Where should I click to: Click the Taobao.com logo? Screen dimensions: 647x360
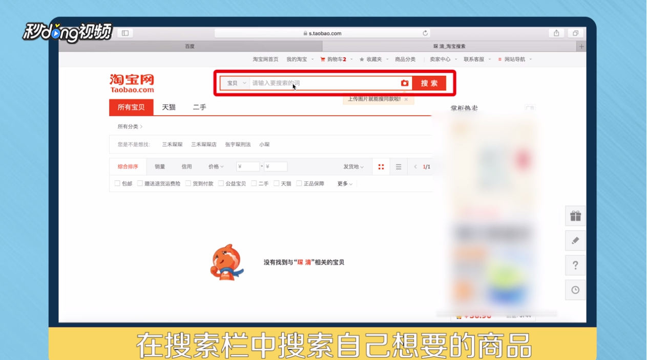click(132, 83)
